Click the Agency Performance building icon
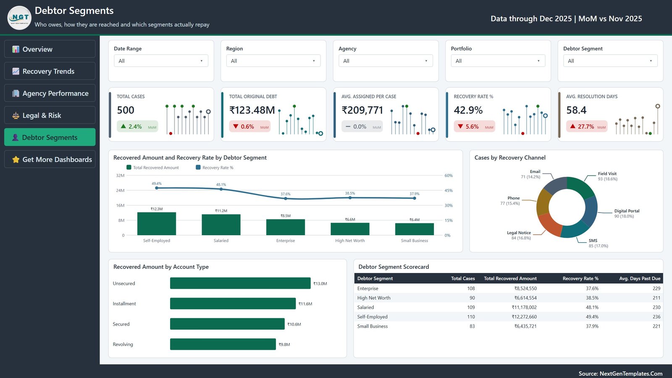 pos(16,93)
